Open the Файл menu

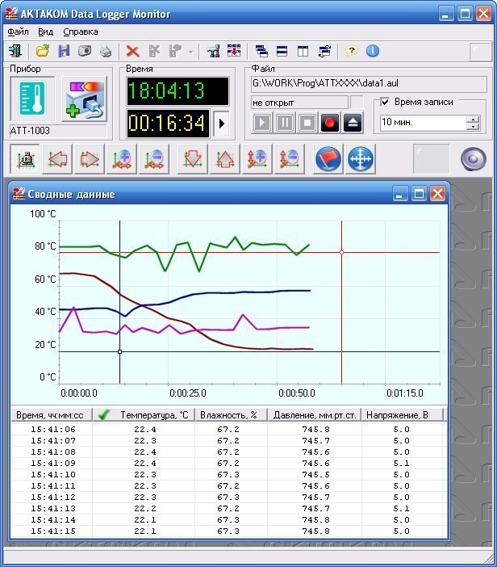[x=18, y=31]
